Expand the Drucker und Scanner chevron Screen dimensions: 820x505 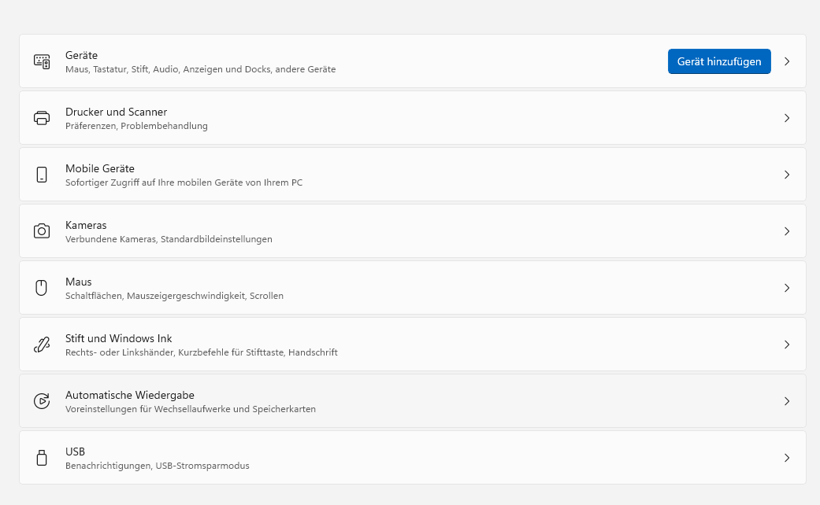point(786,118)
